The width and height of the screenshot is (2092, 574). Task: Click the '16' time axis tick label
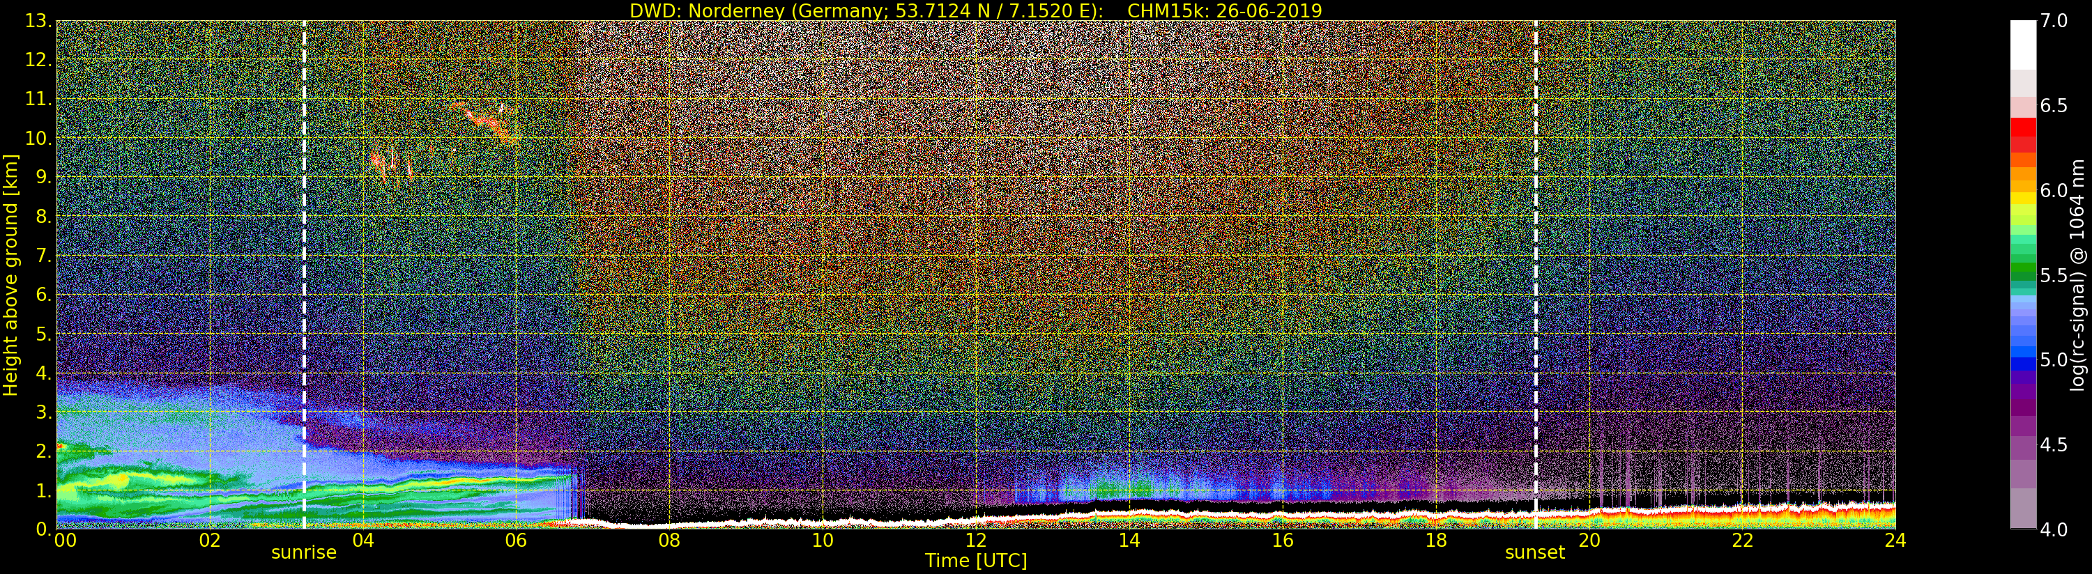click(1283, 540)
